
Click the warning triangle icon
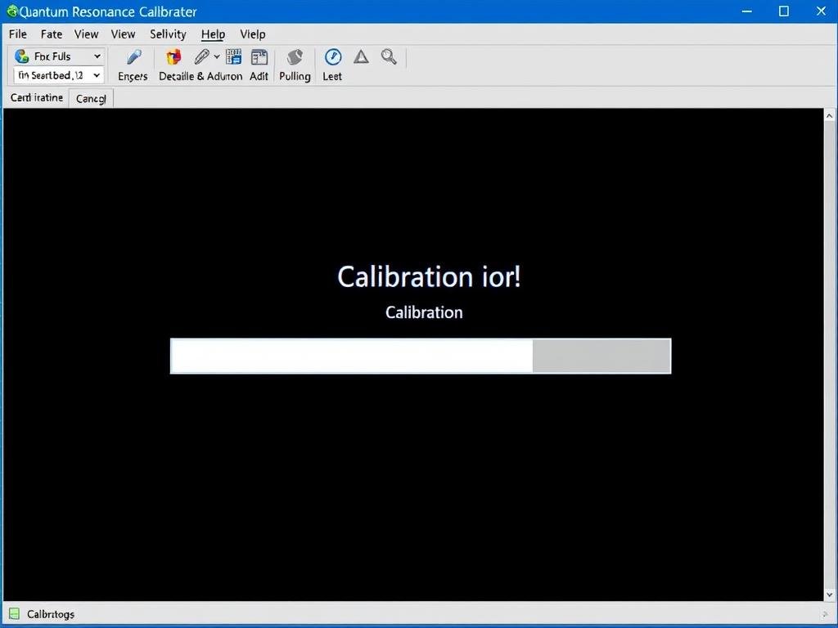pos(361,57)
